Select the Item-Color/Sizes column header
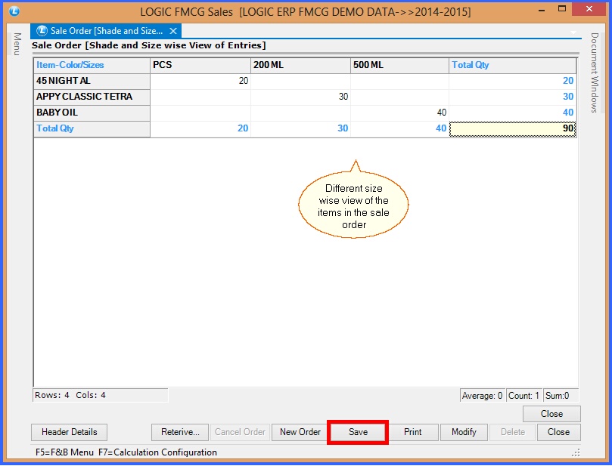 pos(92,65)
